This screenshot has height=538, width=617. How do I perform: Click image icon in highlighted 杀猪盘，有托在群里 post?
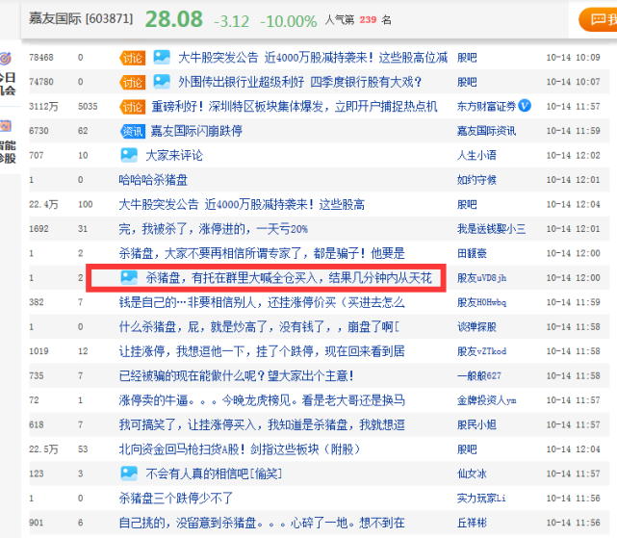(129, 277)
